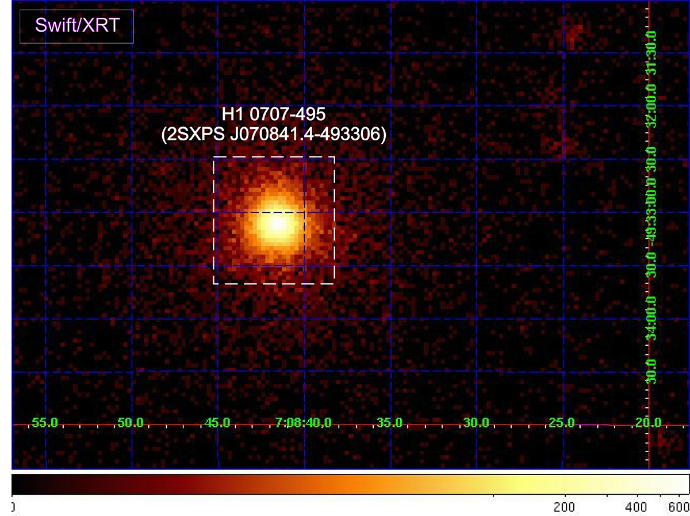Image resolution: width=690 pixels, height=516 pixels.
Task: Select the 20.0 right ascension tick label
Action: tap(648, 423)
